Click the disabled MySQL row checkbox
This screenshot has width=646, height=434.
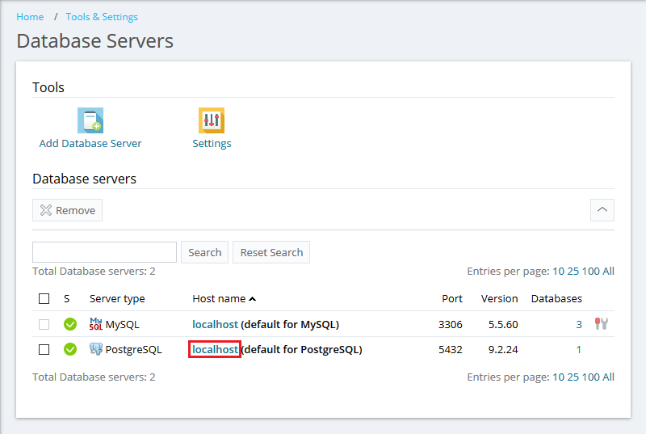click(44, 324)
